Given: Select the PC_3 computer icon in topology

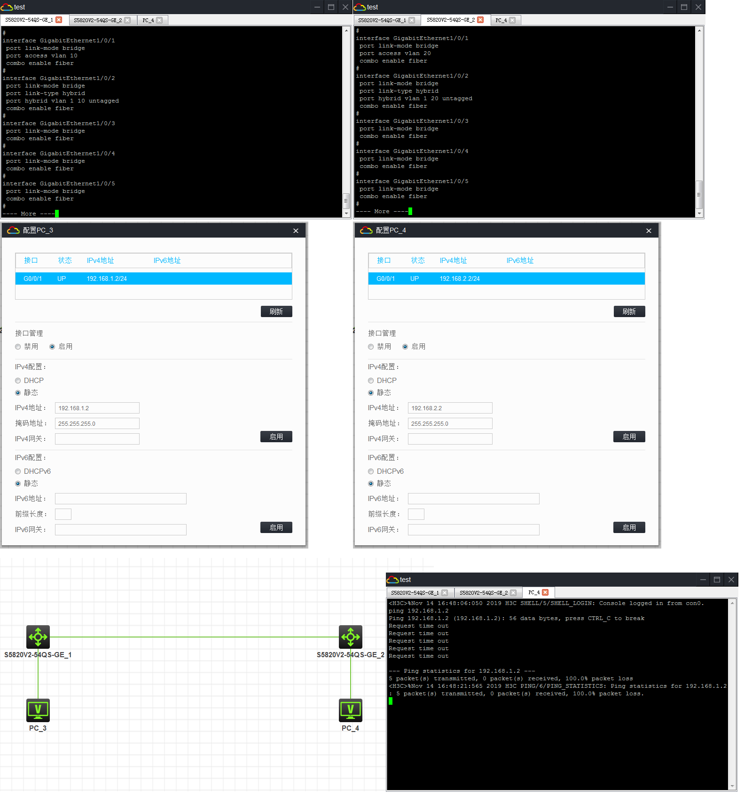Looking at the screenshot, I should click(x=38, y=710).
